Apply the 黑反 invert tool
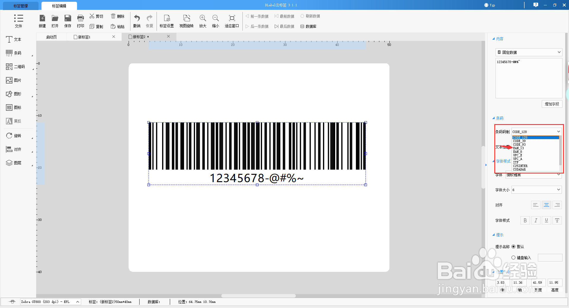 (14, 121)
